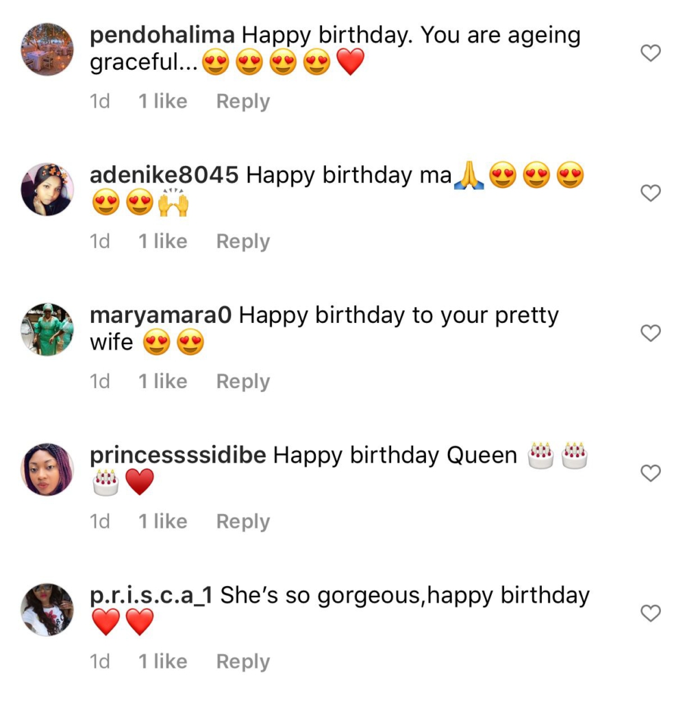Open pendohalima's profile picture

click(x=47, y=49)
